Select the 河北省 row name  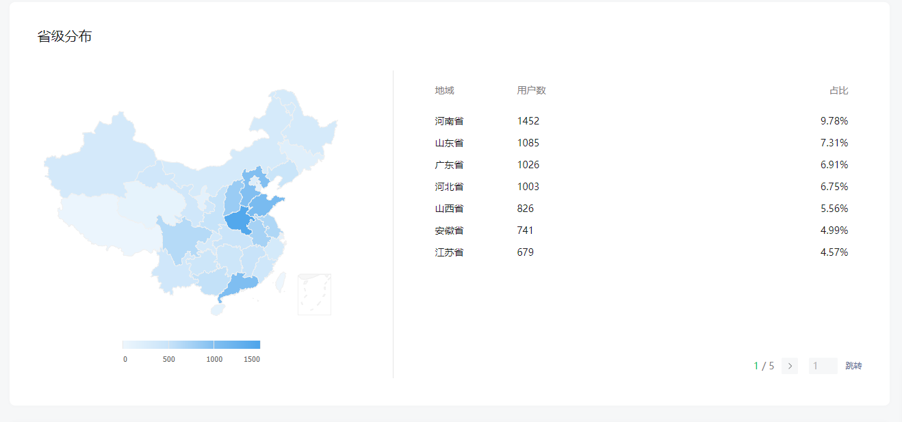[x=449, y=187]
